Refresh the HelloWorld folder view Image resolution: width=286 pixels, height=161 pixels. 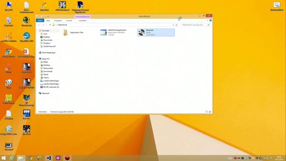pos(177,25)
